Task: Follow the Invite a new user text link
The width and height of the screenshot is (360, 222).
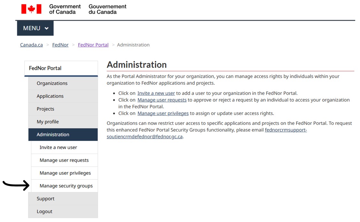Action: pos(156,93)
